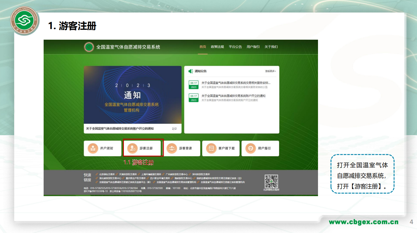
Task: Open 上海环境能源交易所 footer link
Action: coord(151,174)
